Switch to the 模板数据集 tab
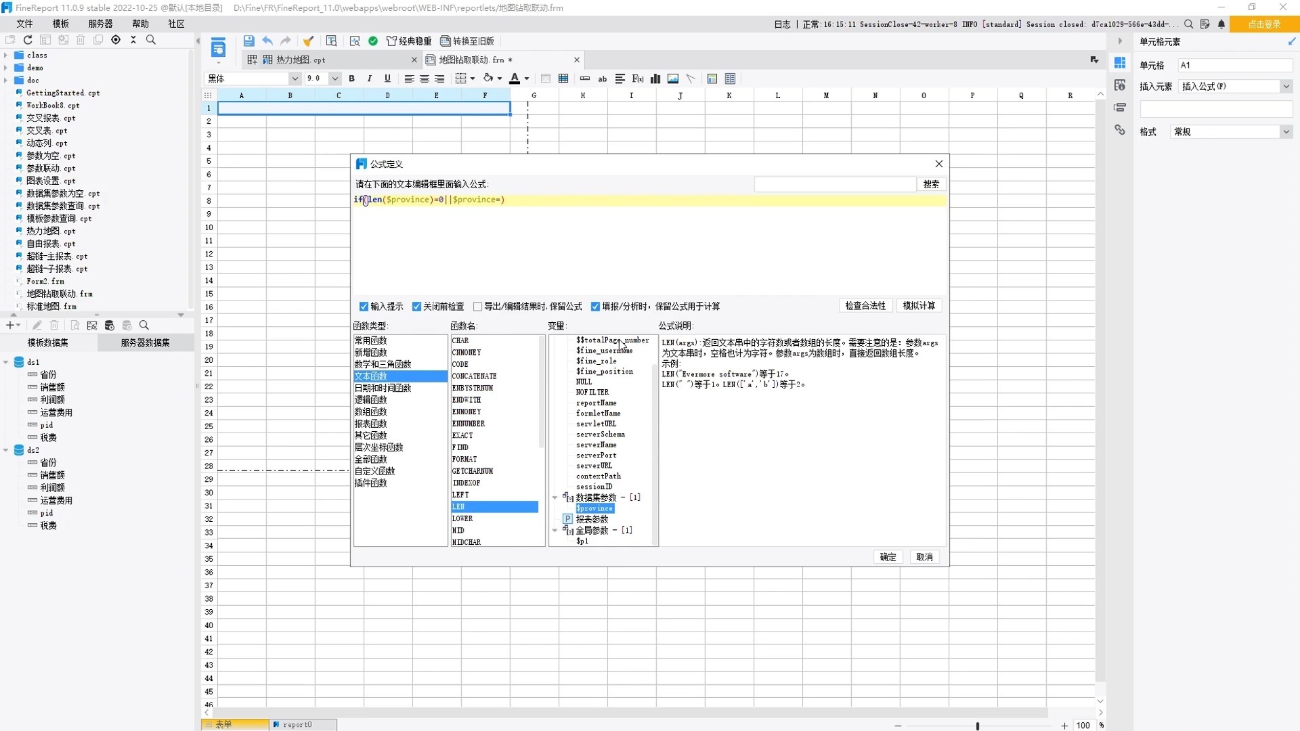 coord(48,342)
